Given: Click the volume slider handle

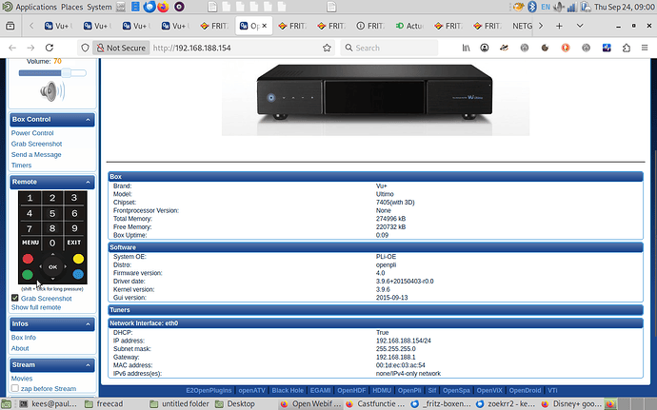Looking at the screenshot, I should point(67,73).
